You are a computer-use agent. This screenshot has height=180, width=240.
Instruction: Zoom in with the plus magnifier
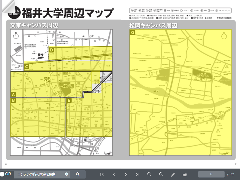click(149, 174)
